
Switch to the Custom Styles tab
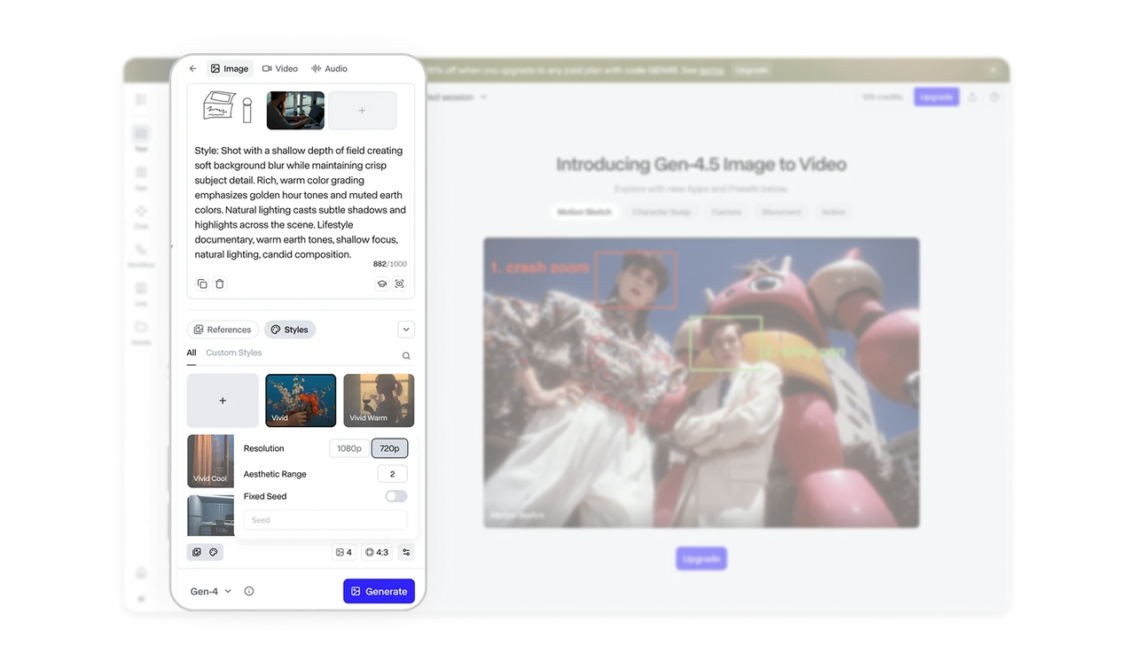pyautogui.click(x=234, y=353)
